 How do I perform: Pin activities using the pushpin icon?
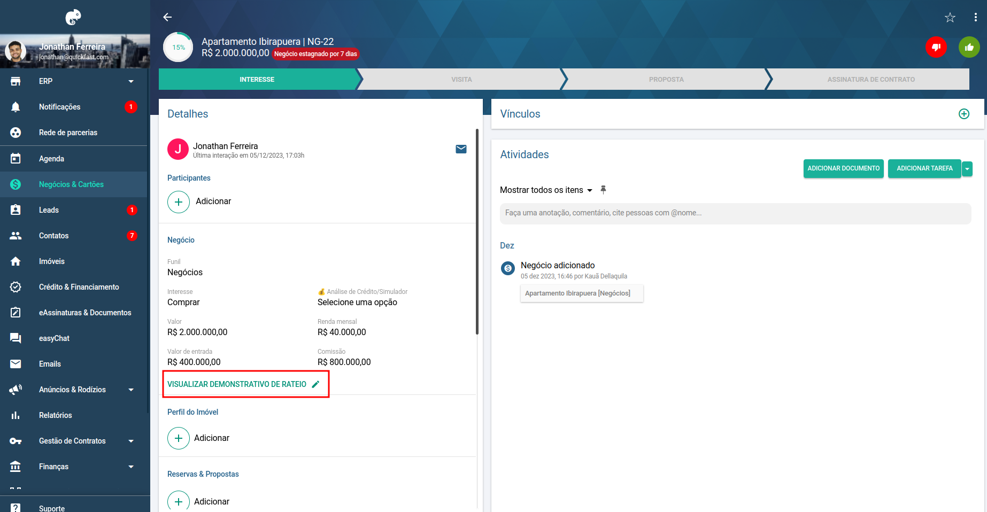(603, 190)
